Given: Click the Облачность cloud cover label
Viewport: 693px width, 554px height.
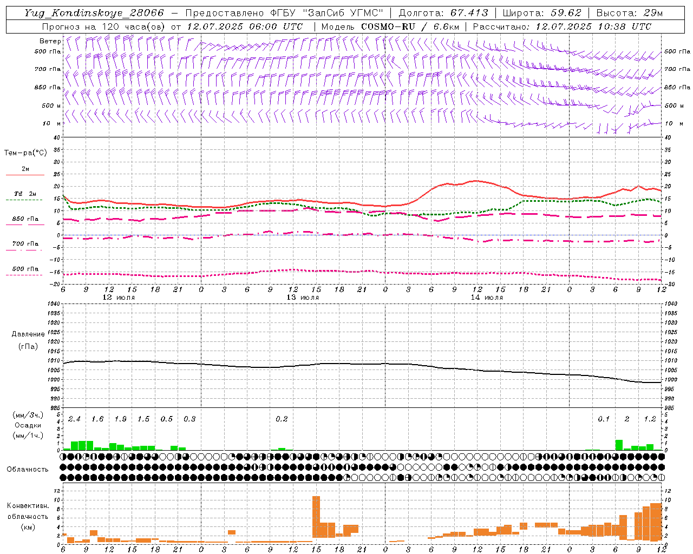Looking at the screenshot, I should [28, 469].
